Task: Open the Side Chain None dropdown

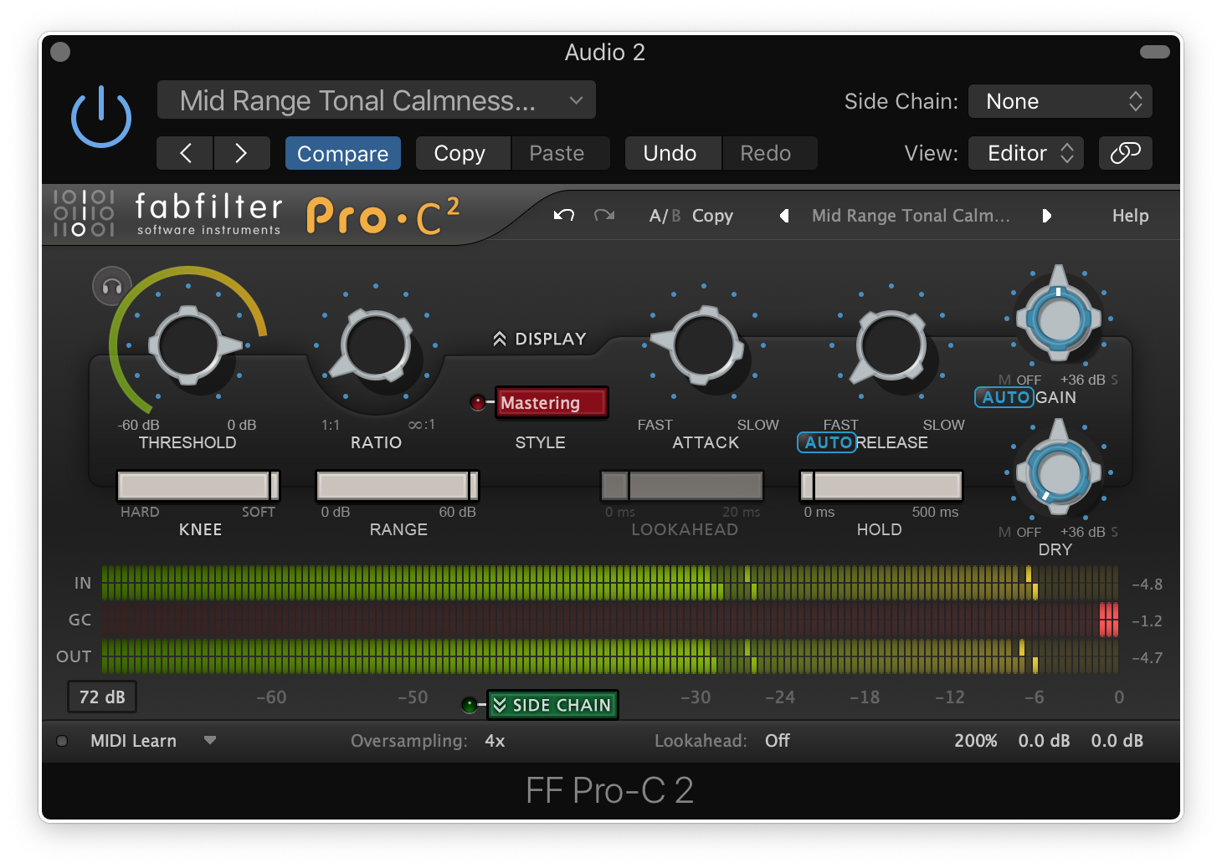Action: pos(1060,101)
